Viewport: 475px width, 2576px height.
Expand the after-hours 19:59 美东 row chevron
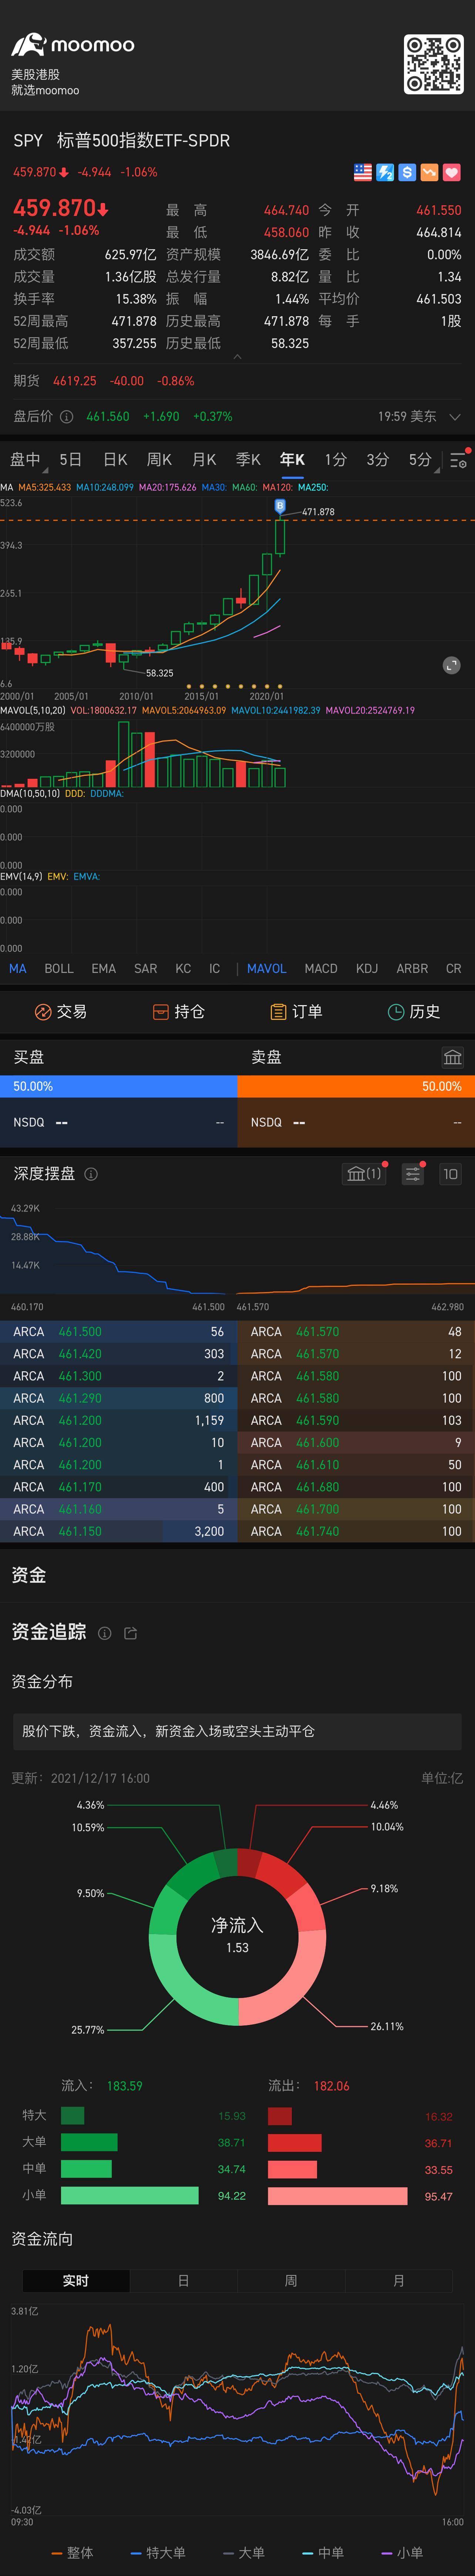(455, 417)
